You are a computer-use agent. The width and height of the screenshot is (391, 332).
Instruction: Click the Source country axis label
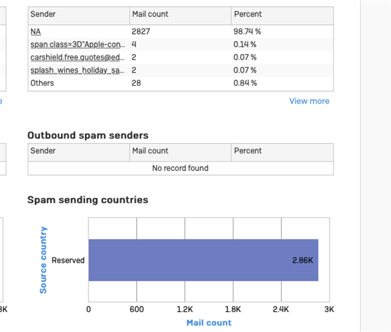pyautogui.click(x=43, y=260)
